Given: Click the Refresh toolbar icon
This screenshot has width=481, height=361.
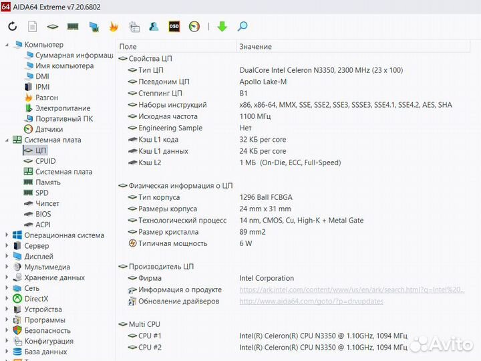Looking at the screenshot, I should click(12, 26).
